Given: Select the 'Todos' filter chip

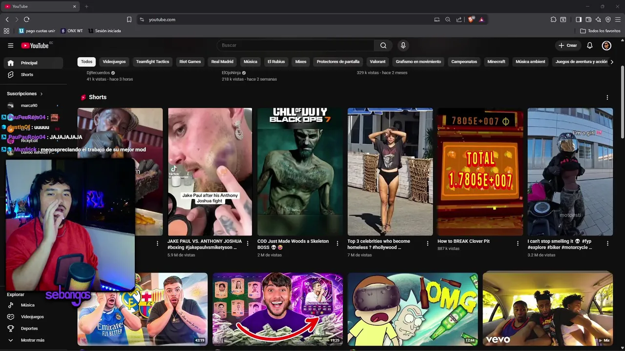Looking at the screenshot, I should coord(86,62).
